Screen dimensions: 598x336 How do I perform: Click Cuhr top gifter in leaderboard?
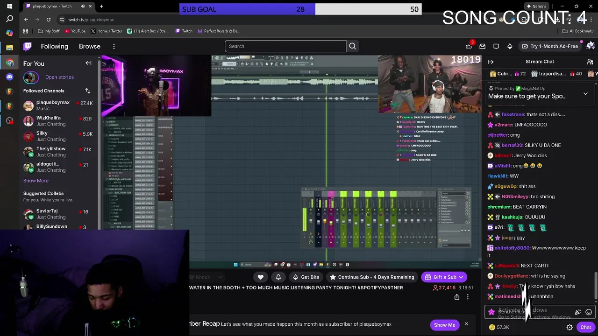coord(507,74)
